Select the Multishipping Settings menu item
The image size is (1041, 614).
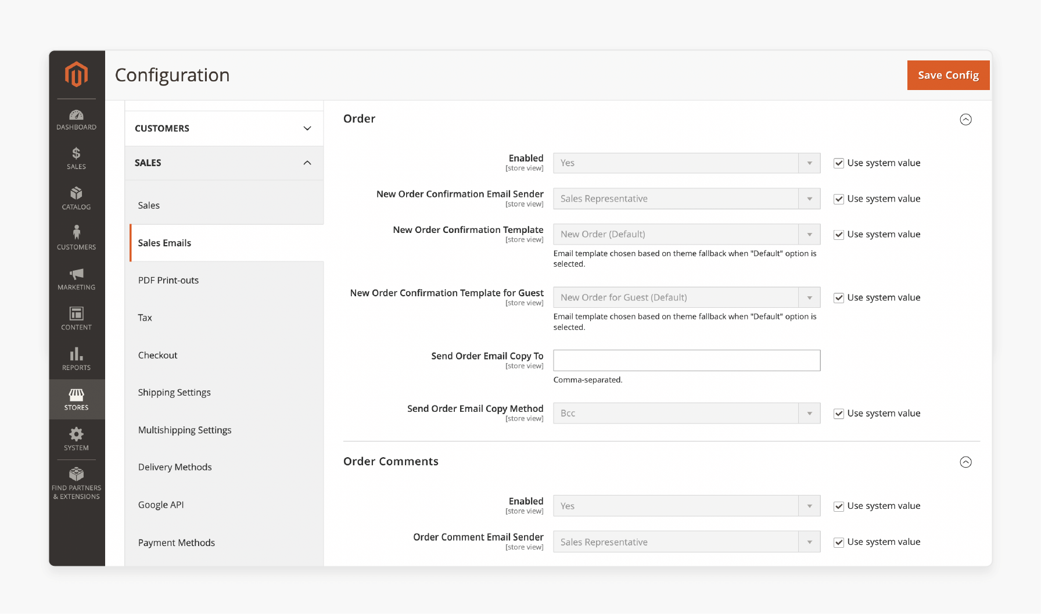(x=185, y=430)
